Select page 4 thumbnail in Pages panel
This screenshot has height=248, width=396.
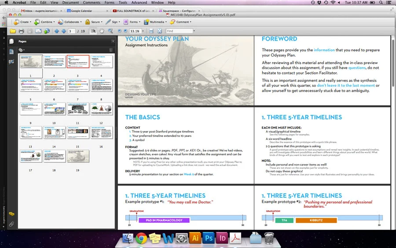(102, 61)
